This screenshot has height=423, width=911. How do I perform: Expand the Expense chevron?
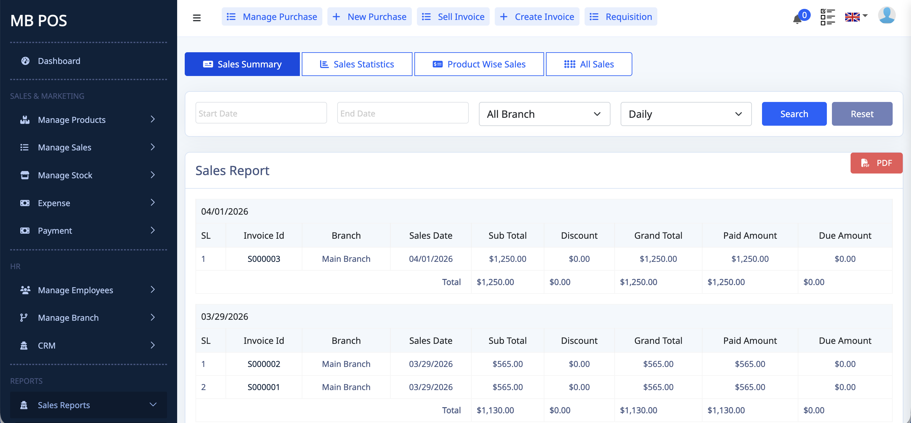(153, 202)
